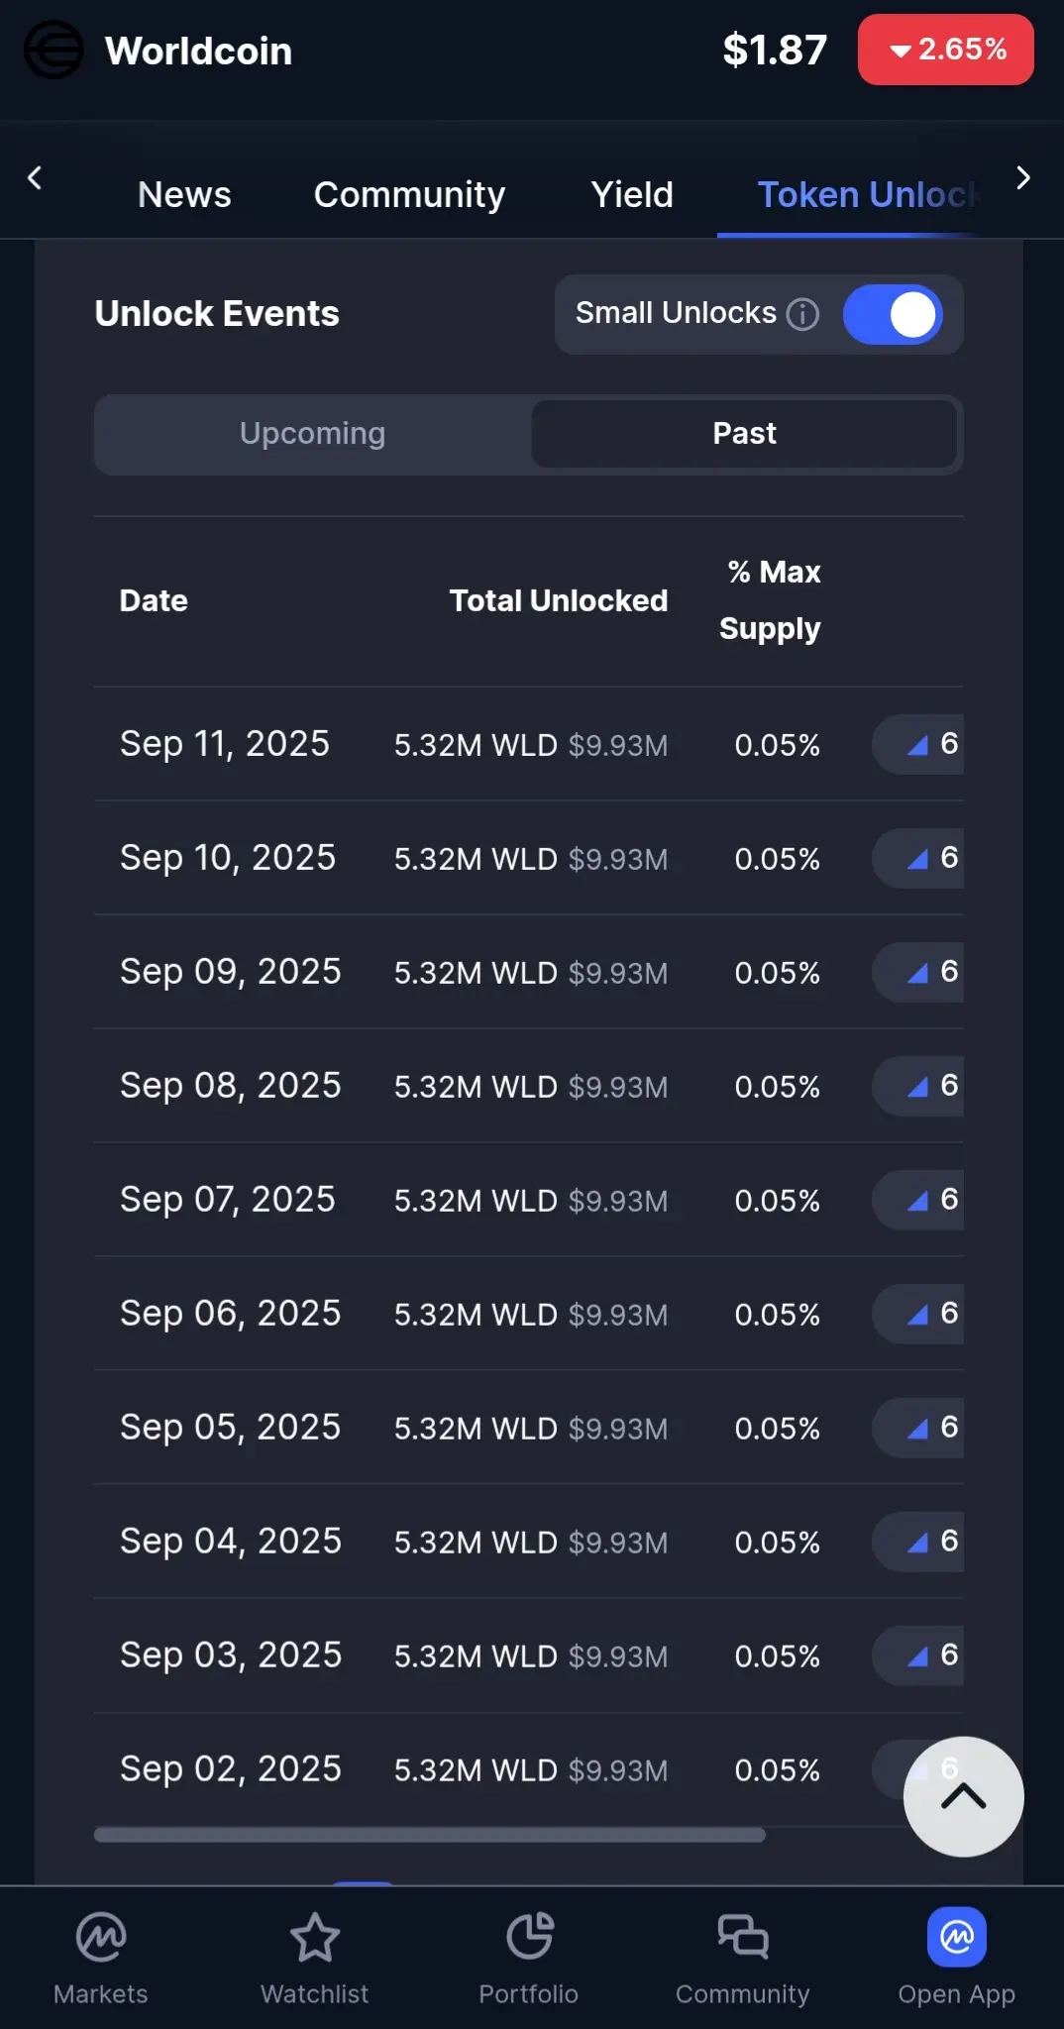Click the left chevron to show previous tabs
Viewport: 1064px width, 2029px height.
pyautogui.click(x=35, y=178)
